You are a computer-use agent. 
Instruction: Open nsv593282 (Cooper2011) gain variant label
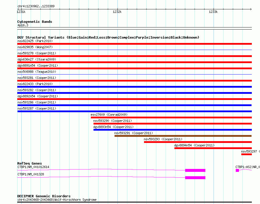tap(37, 90)
